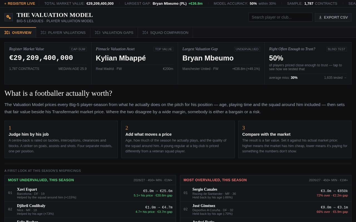Viewport: 356px width, 222px height.
Task: Click the REGISTER LIVE status indicator
Action: pos(20,4)
